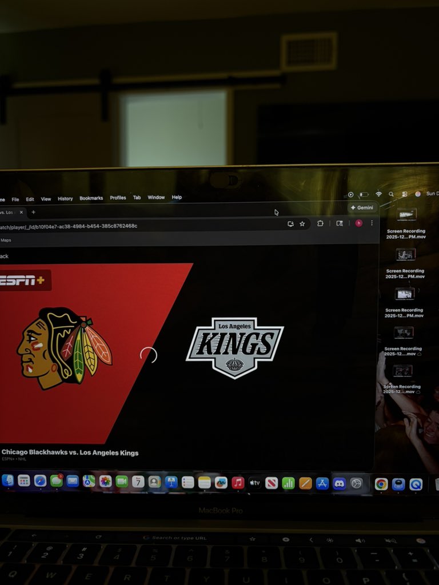Click the 'ESPN+ • NHL' subtitle
The width and height of the screenshot is (439, 585).
pos(14,459)
